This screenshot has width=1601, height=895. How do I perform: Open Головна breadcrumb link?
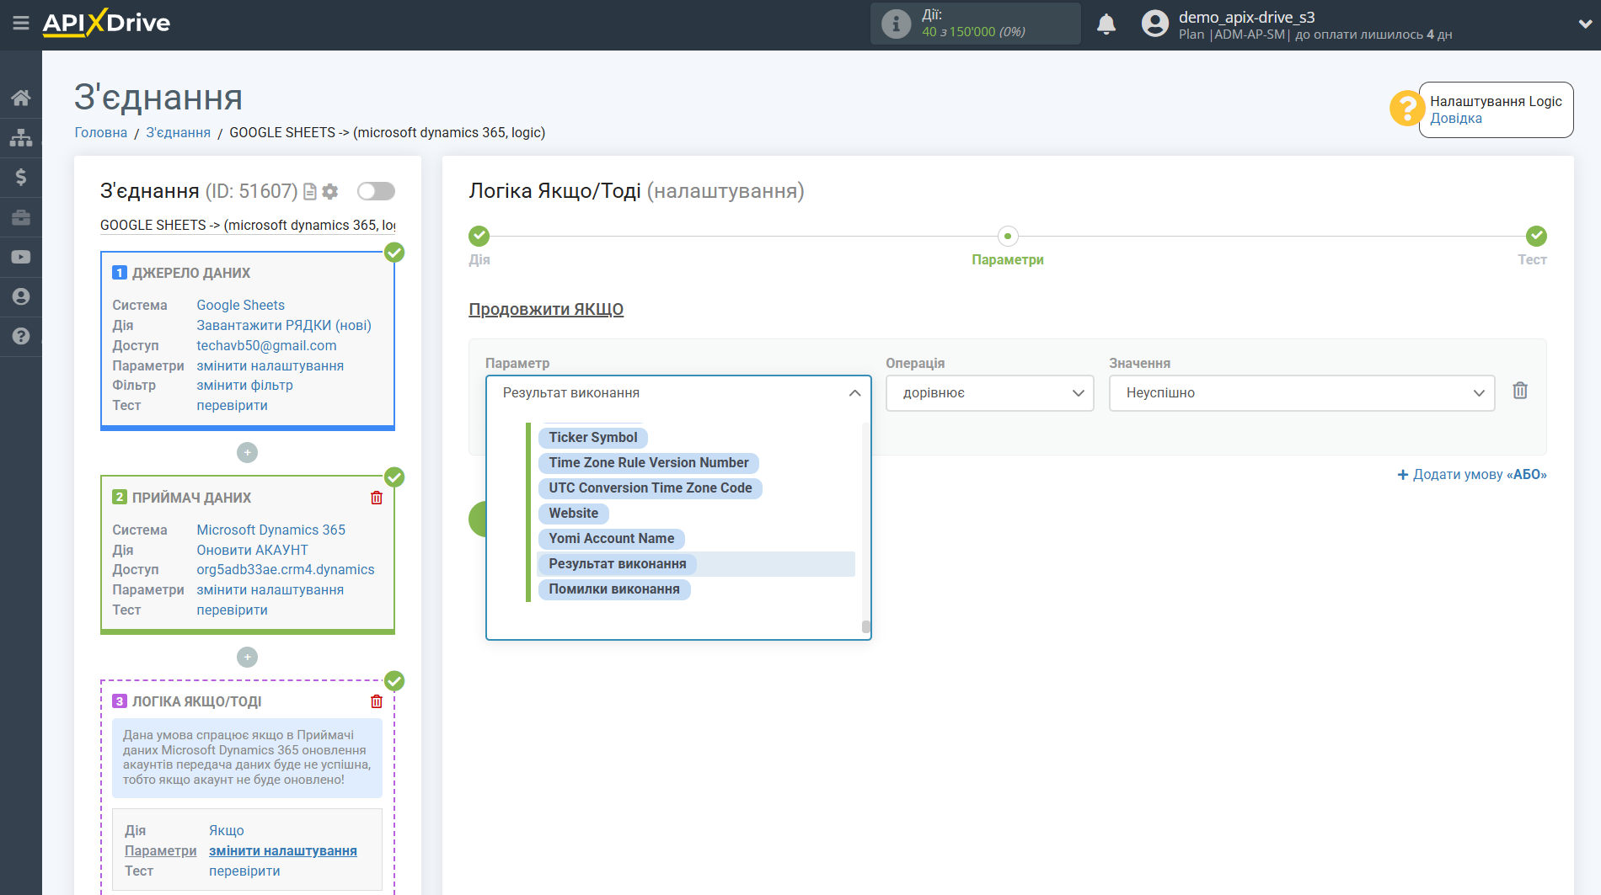point(101,133)
